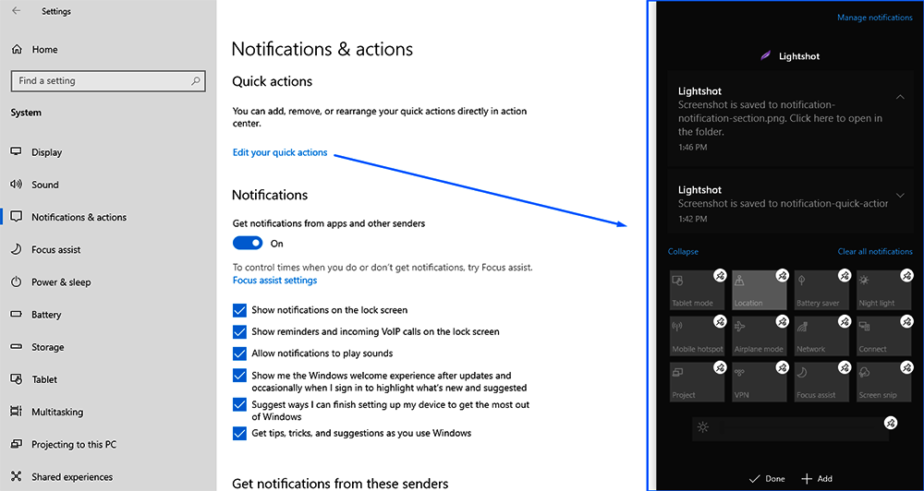Uncheck Allow notifications to play sounds
This screenshot has height=491, width=924.
coord(239,353)
